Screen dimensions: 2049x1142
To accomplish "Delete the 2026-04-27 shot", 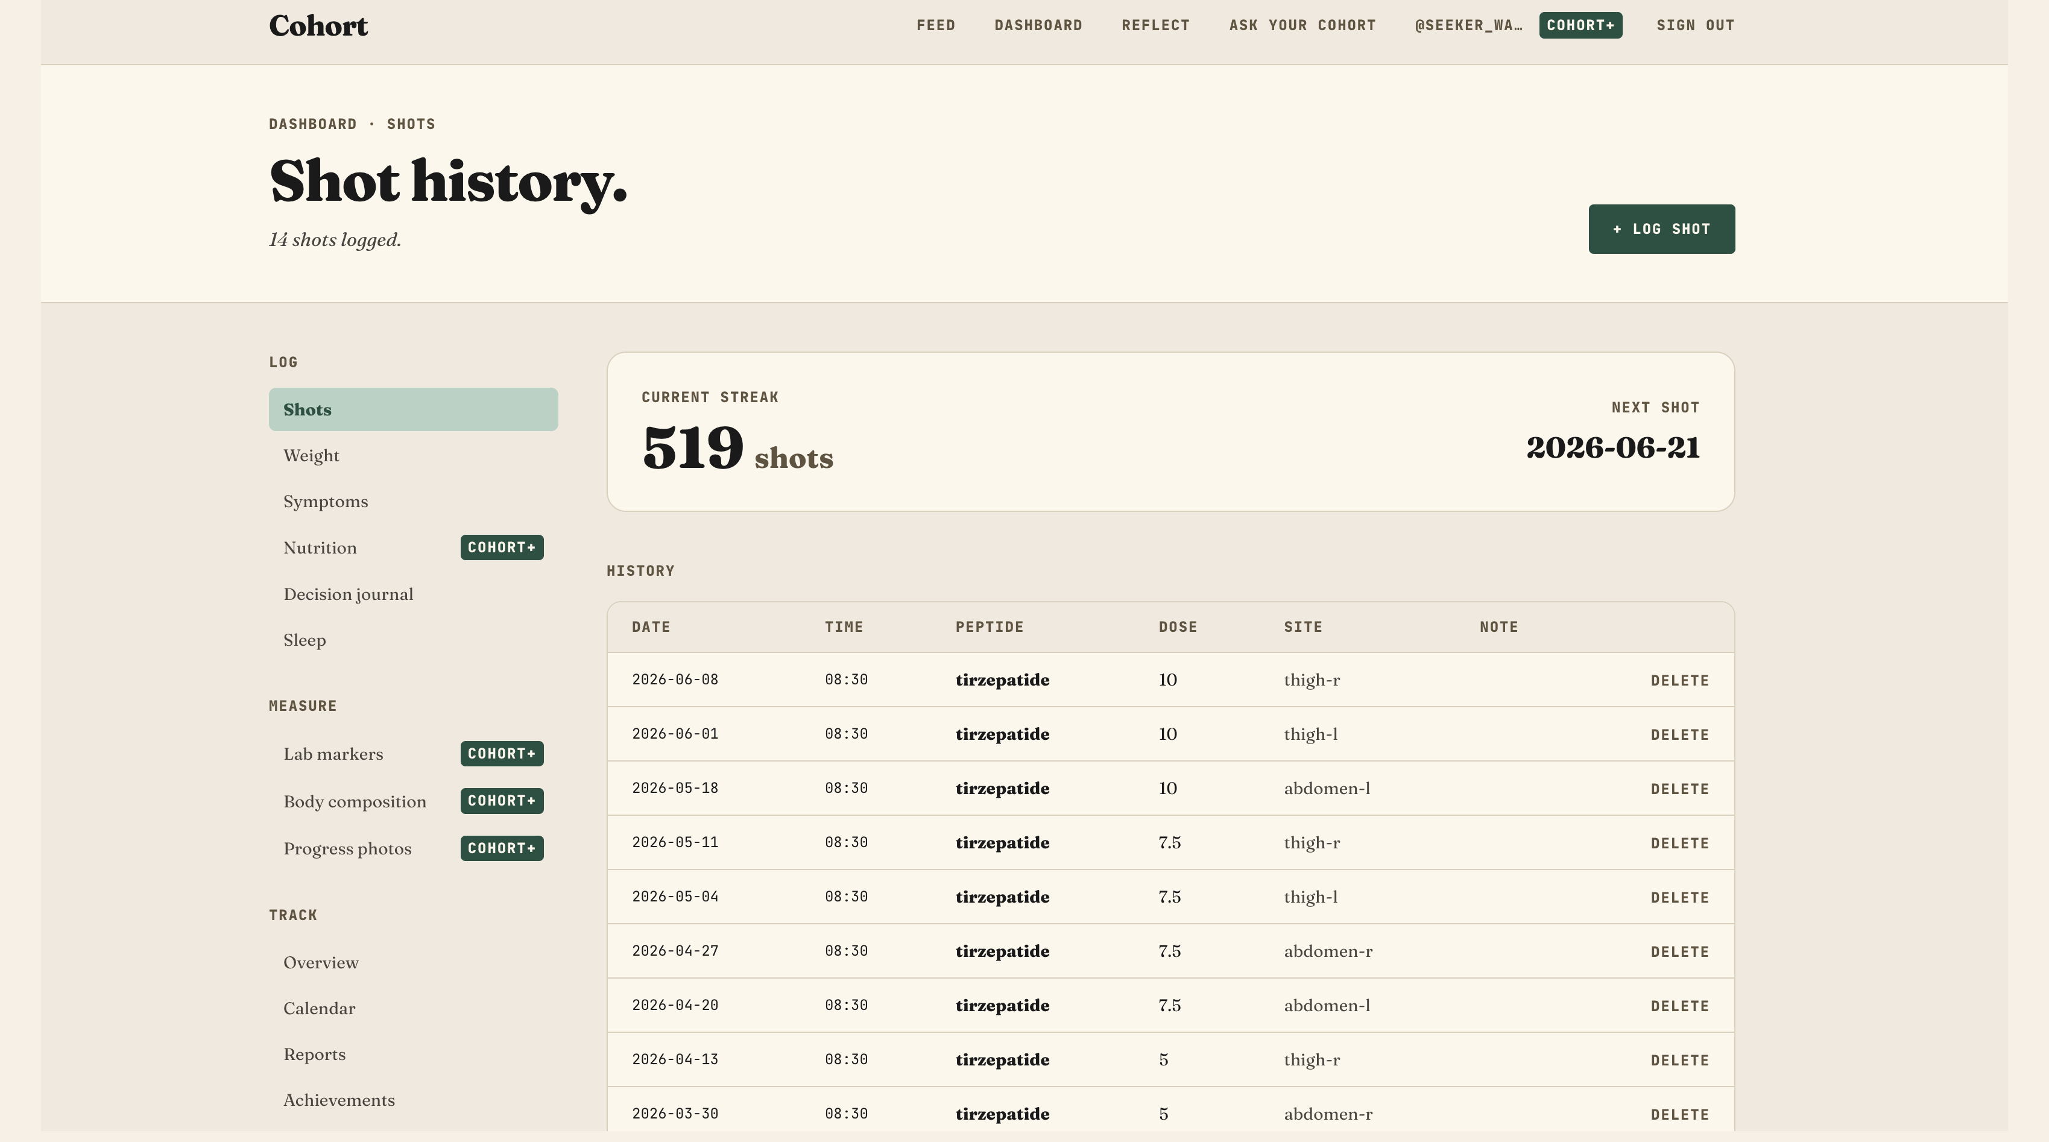I will (x=1680, y=952).
